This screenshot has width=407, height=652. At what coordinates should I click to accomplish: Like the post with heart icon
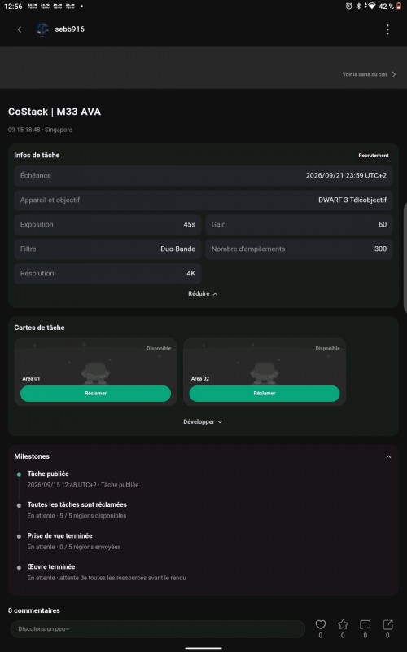(320, 624)
